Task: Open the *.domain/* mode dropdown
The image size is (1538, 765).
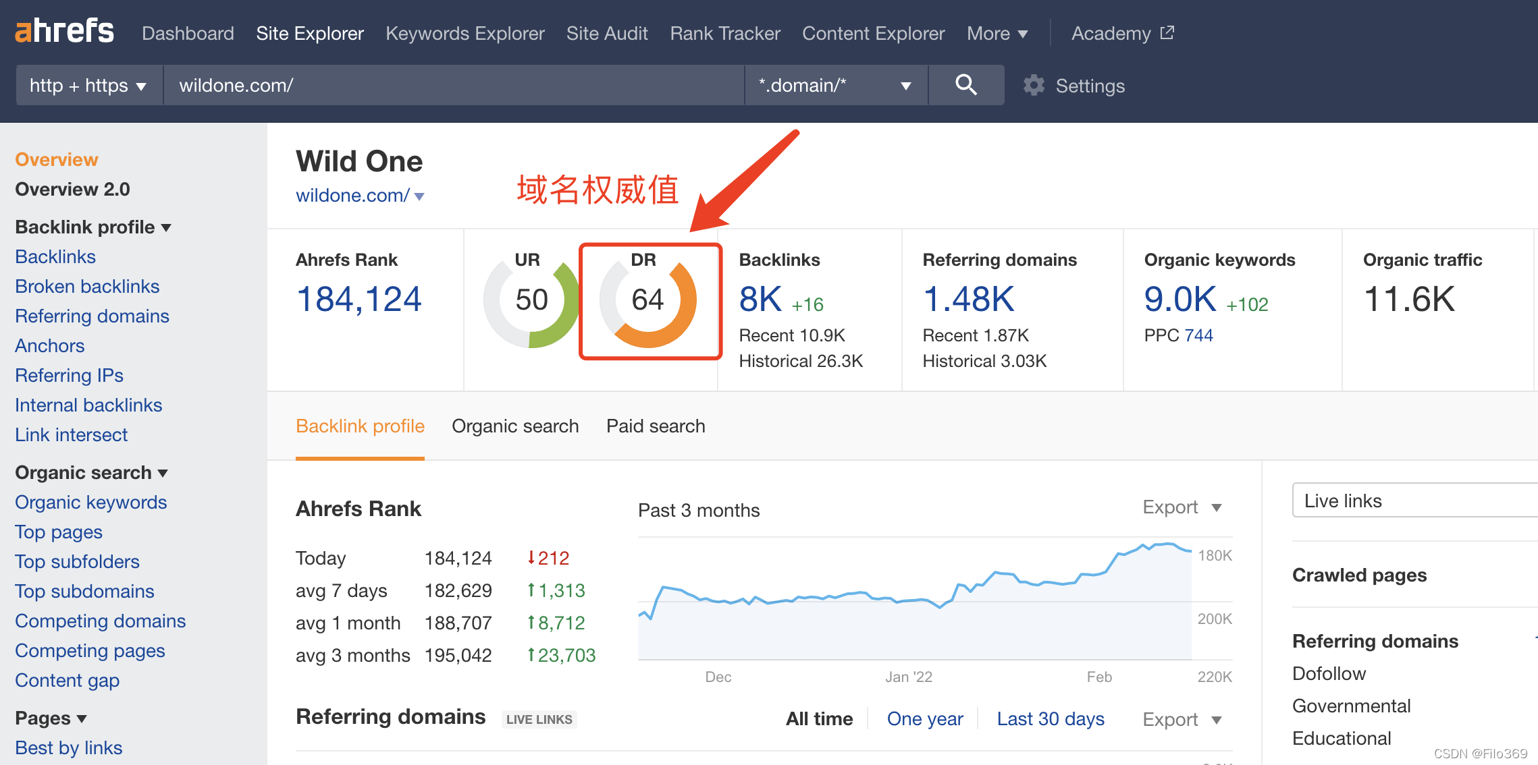Action: point(835,86)
